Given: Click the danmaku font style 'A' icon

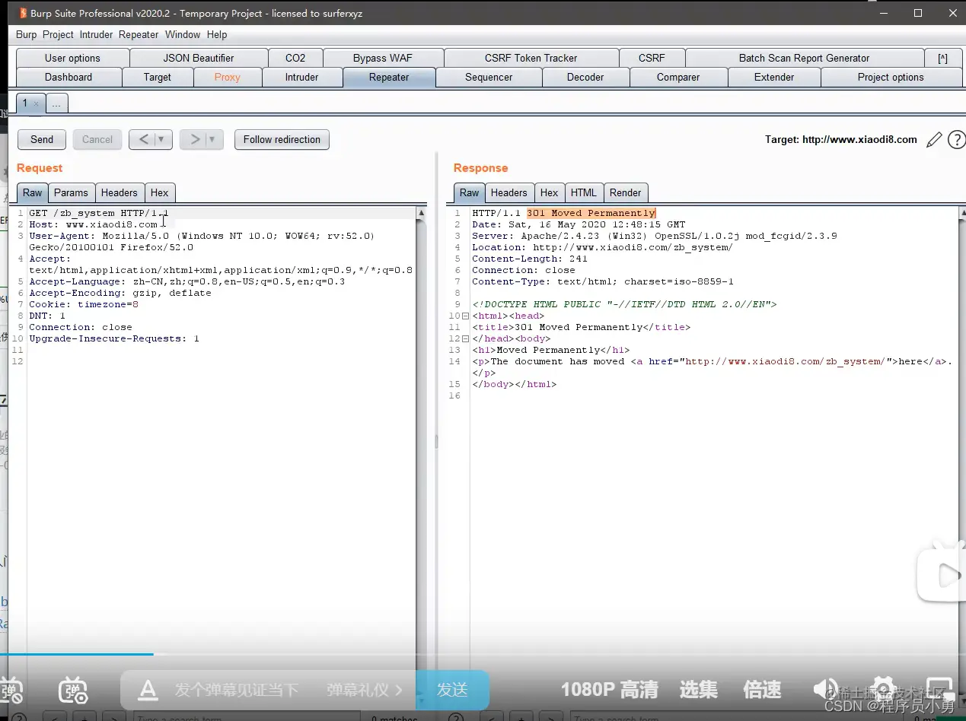Looking at the screenshot, I should tap(147, 690).
